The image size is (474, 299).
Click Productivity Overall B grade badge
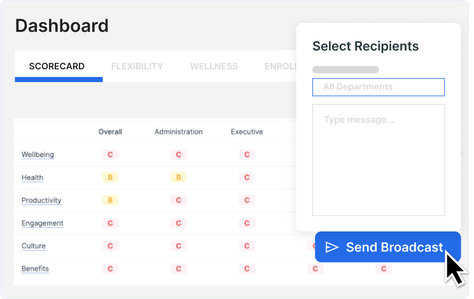tap(110, 200)
